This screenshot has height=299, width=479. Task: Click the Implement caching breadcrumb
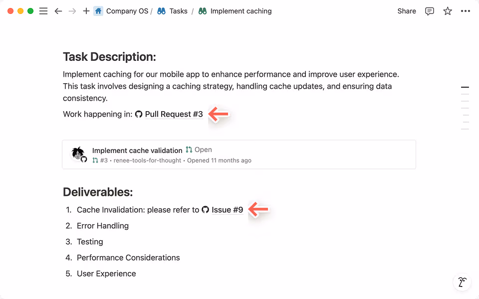click(x=239, y=10)
